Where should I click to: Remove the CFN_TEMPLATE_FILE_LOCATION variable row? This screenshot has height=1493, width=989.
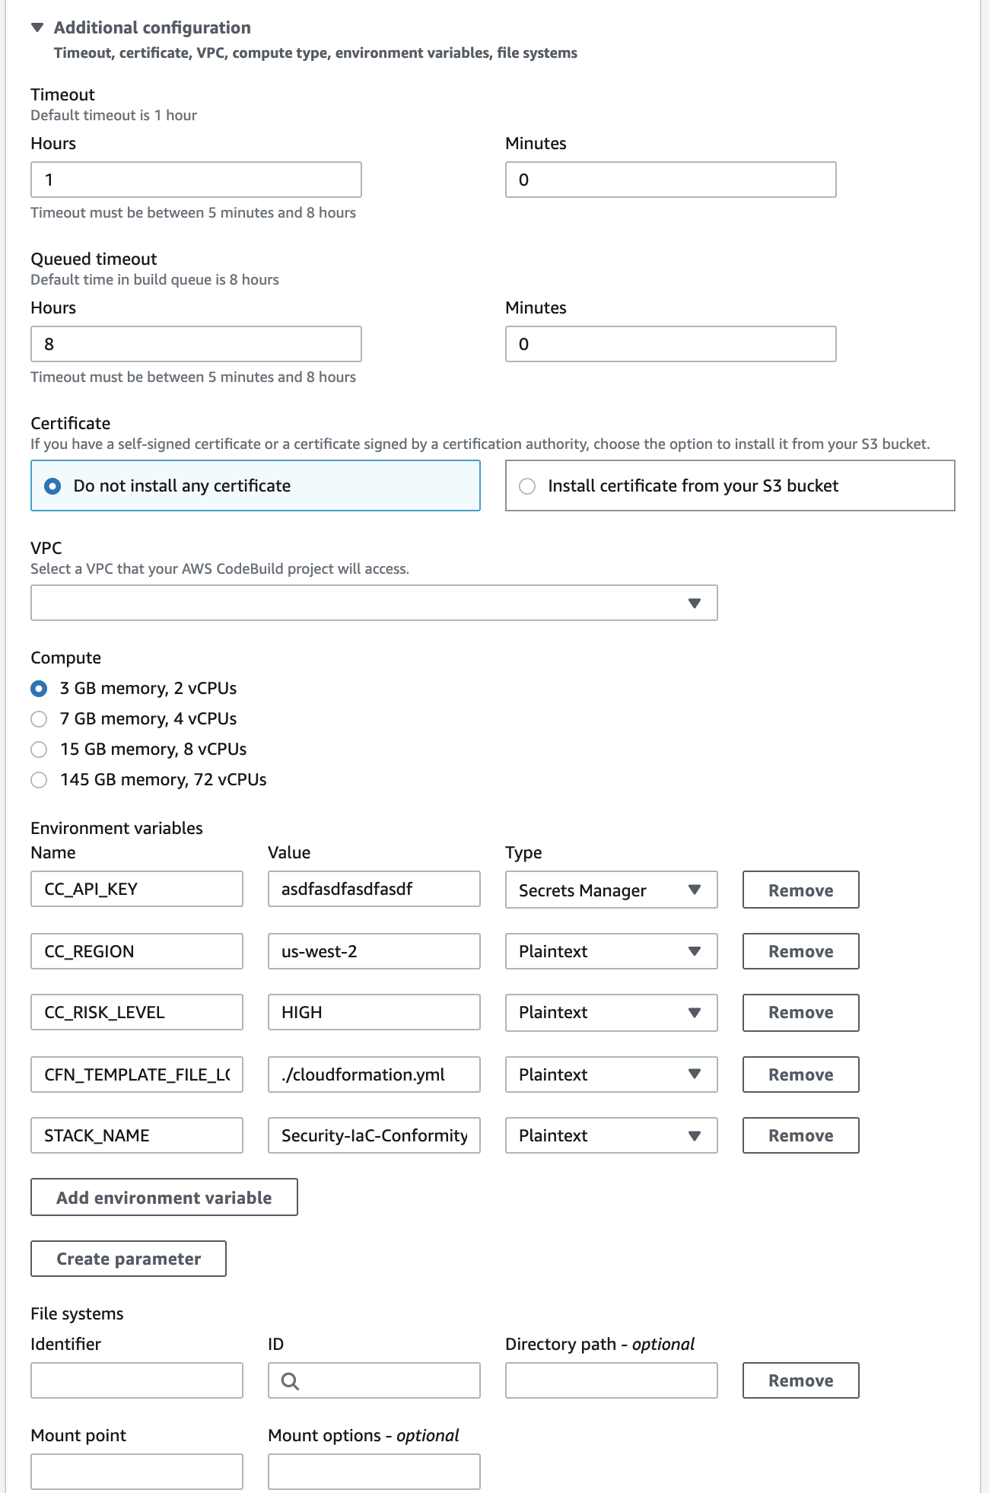click(x=800, y=1074)
